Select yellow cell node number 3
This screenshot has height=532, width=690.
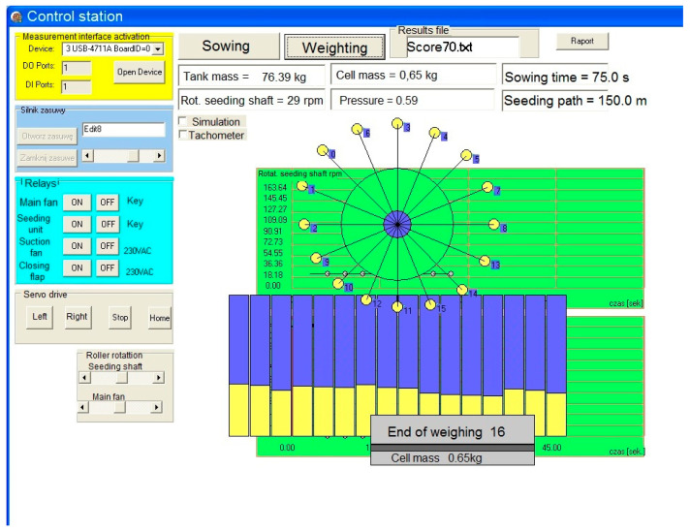[396, 124]
